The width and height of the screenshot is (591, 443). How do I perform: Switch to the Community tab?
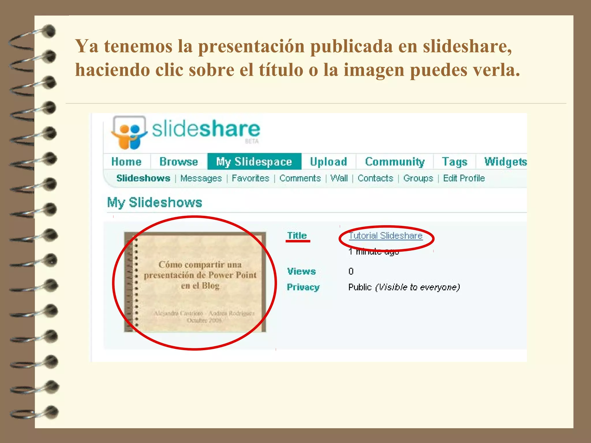point(395,162)
